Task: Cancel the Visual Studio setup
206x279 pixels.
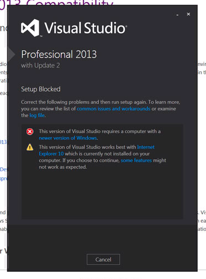Action: (103, 259)
